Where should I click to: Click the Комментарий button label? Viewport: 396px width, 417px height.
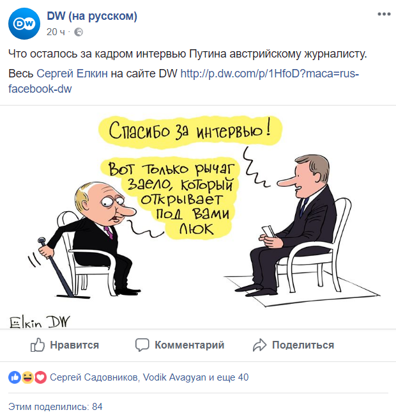click(x=190, y=345)
